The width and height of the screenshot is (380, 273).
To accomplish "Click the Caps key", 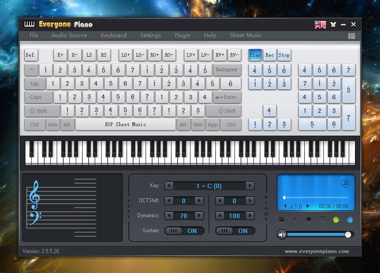I will [x=38, y=97].
